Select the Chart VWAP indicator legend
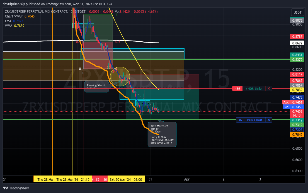This screenshot has height=193, width=308. coord(20,16)
